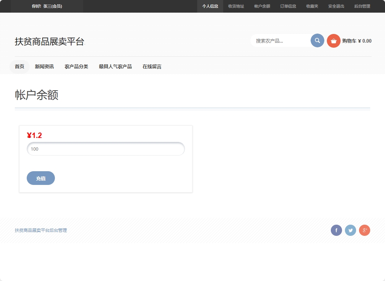385x281 pixels.
Task: Open 个人信息 in the top bar
Action: pos(211,6)
